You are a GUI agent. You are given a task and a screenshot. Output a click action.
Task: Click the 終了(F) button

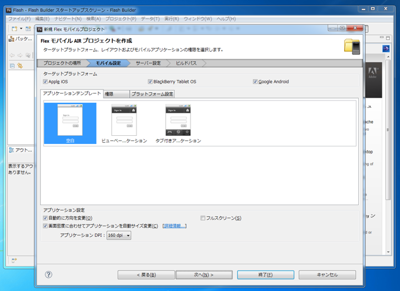(265, 275)
